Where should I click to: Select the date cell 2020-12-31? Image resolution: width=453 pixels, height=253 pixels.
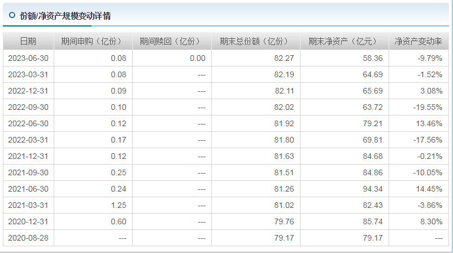coord(28,221)
